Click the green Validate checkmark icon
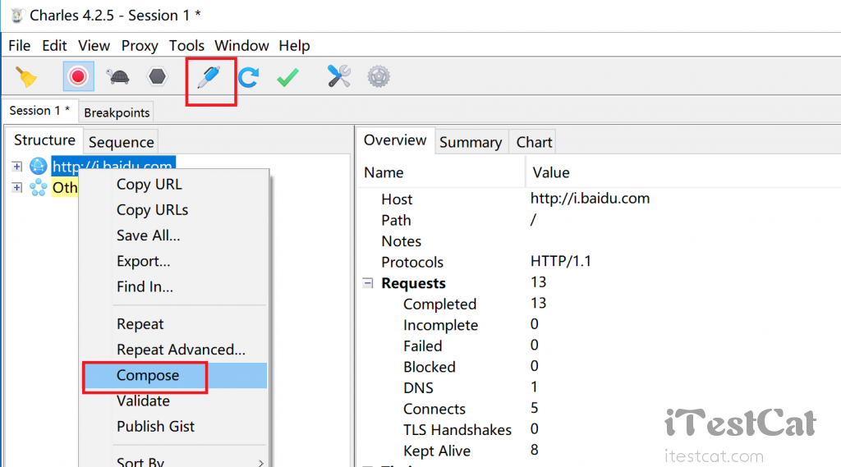The width and height of the screenshot is (841, 467). point(288,77)
